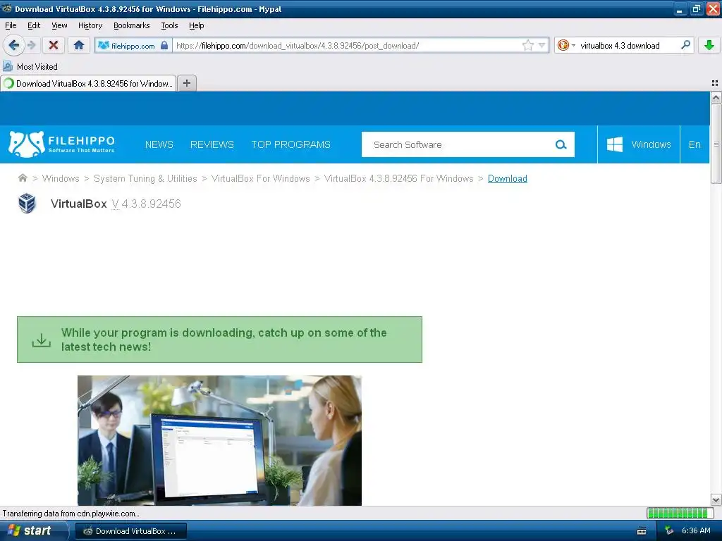This screenshot has width=722, height=541.
Task: Show tab groups icon at tab bar end
Action: [715, 83]
